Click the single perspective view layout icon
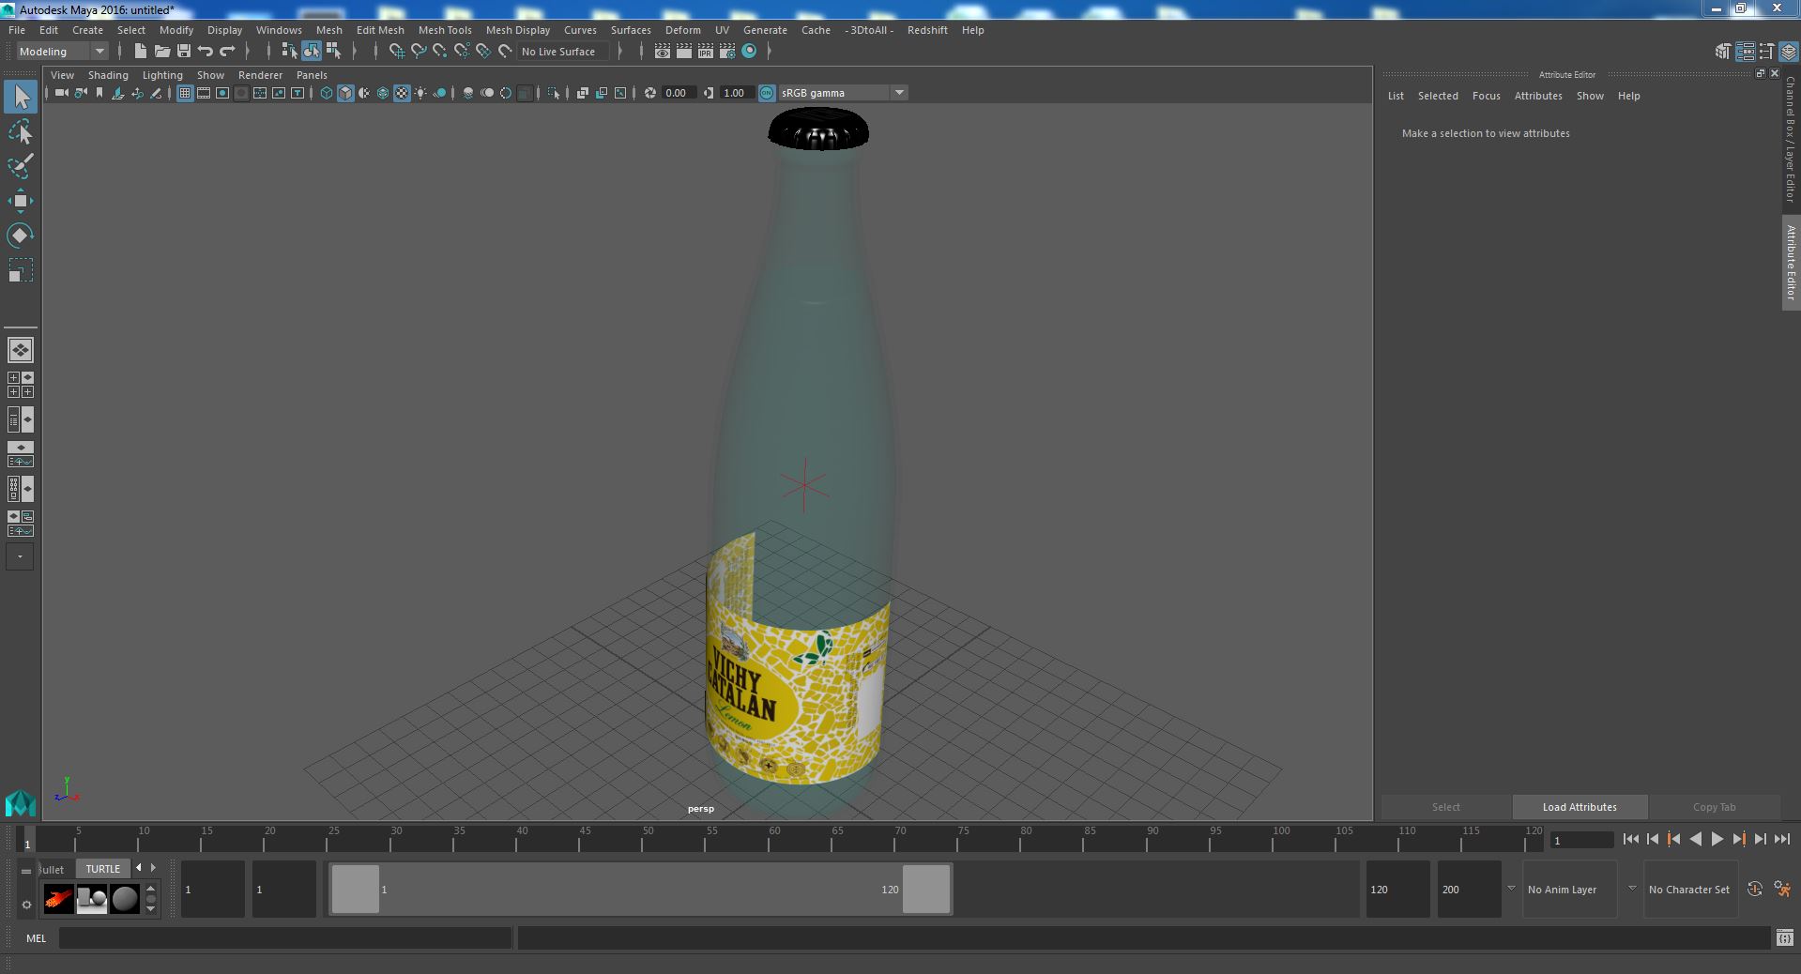 pos(21,350)
